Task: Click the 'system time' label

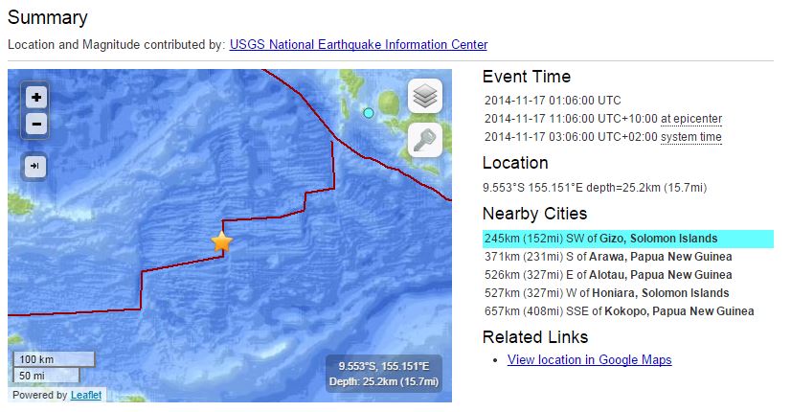Action: 691,137
